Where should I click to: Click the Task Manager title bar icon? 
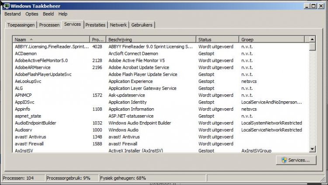point(6,6)
